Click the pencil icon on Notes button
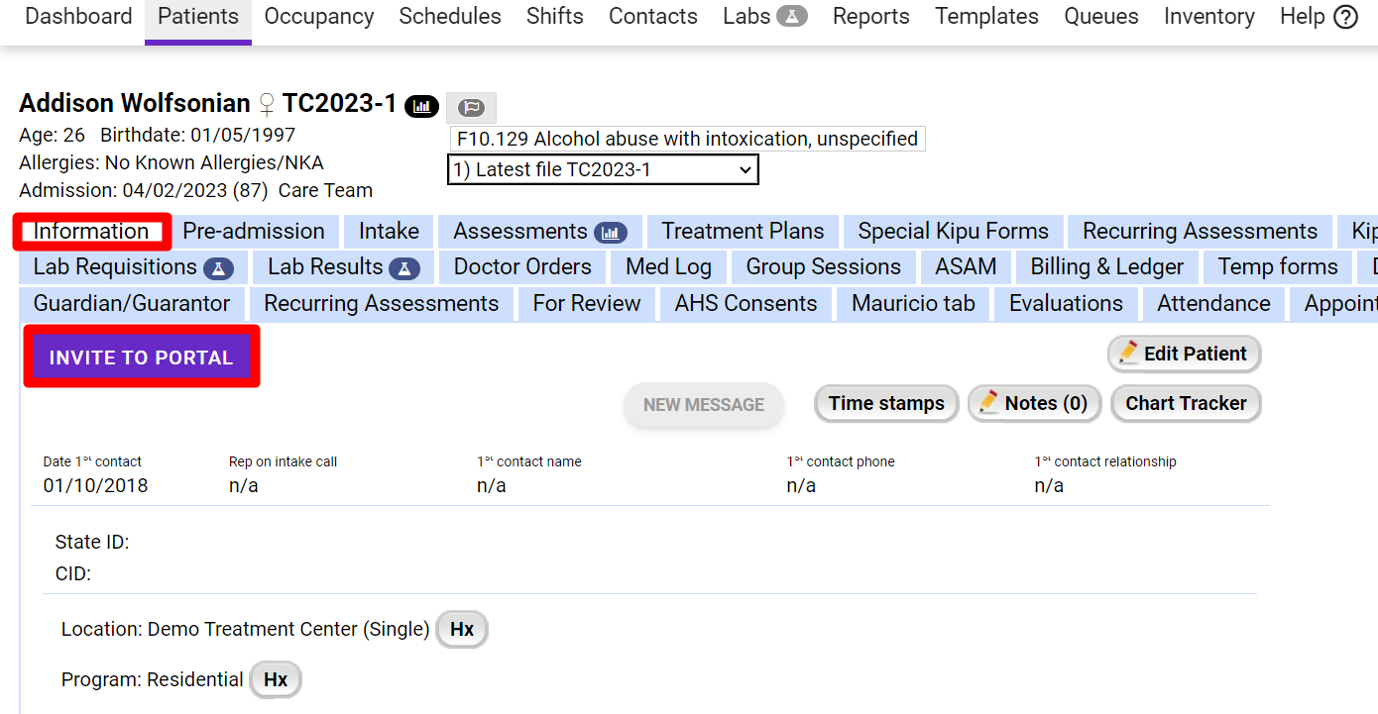The image size is (1378, 714). click(987, 402)
